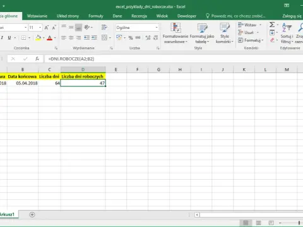The width and height of the screenshot is (303, 227).
Task: Apply the thousands separator (000) style
Action: point(138,38)
